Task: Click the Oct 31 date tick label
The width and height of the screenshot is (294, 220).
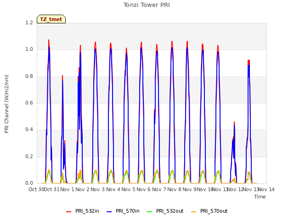Action: tap(51, 189)
